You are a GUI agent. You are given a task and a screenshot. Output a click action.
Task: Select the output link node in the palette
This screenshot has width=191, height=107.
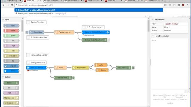11,88
